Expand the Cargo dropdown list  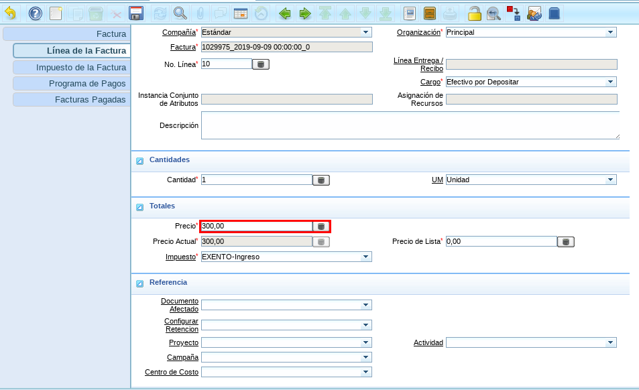point(610,82)
